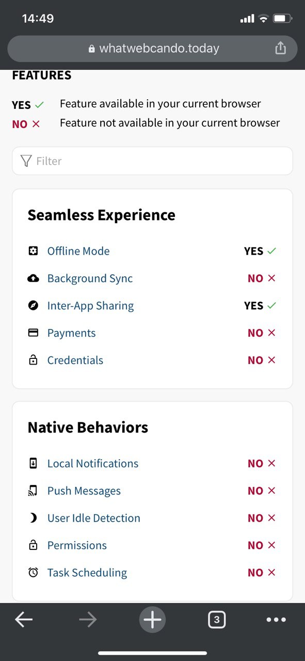Open a new tab with the plus button
Screen dimensions: 305x661
coord(152,619)
